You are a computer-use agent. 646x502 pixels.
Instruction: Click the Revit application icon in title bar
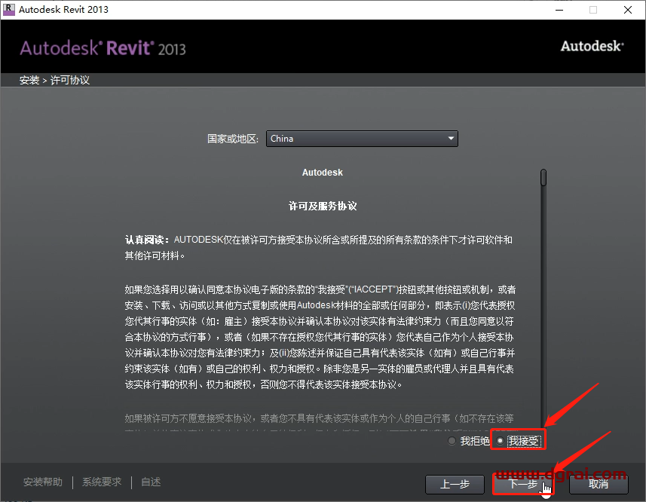(x=8, y=10)
